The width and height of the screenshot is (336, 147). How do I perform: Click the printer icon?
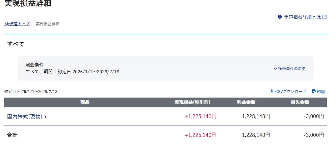coord(314,92)
